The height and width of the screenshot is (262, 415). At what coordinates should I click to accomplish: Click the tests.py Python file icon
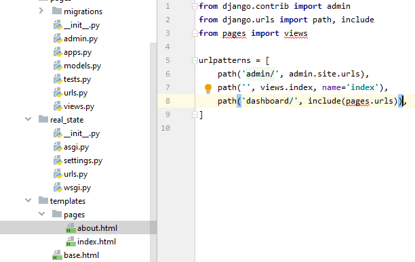click(58, 79)
